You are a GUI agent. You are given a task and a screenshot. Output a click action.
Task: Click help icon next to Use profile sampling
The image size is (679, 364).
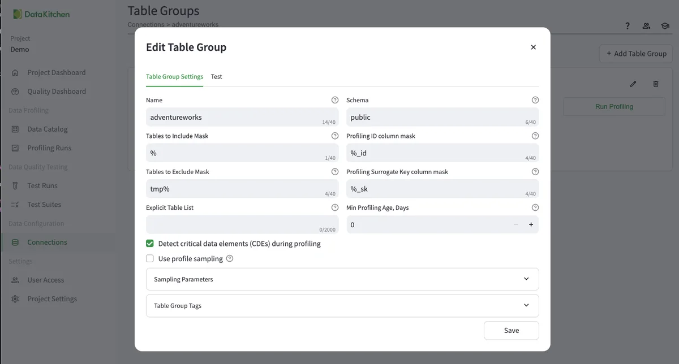coord(230,259)
